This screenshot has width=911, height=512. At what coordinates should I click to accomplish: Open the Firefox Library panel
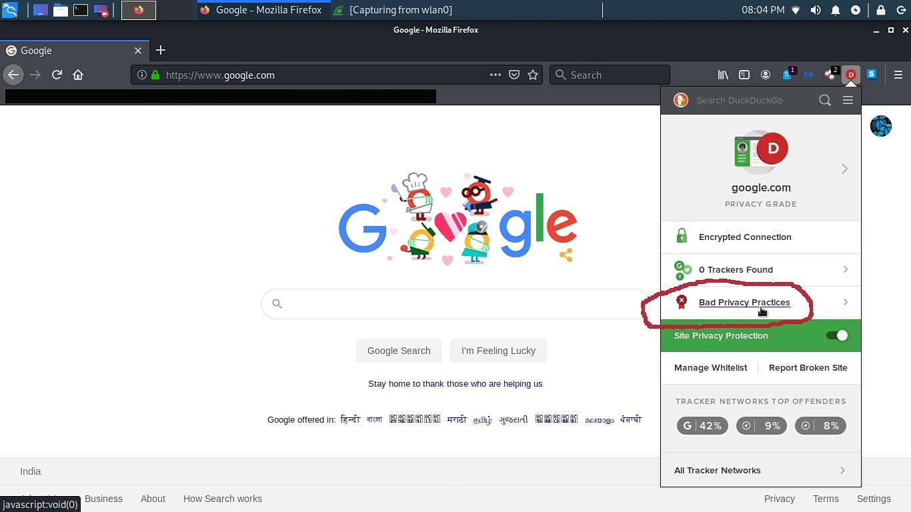(723, 75)
